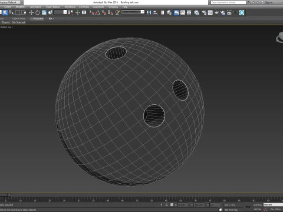Click the time slider handle
Screen dimensions: 283x212
click(5, 195)
